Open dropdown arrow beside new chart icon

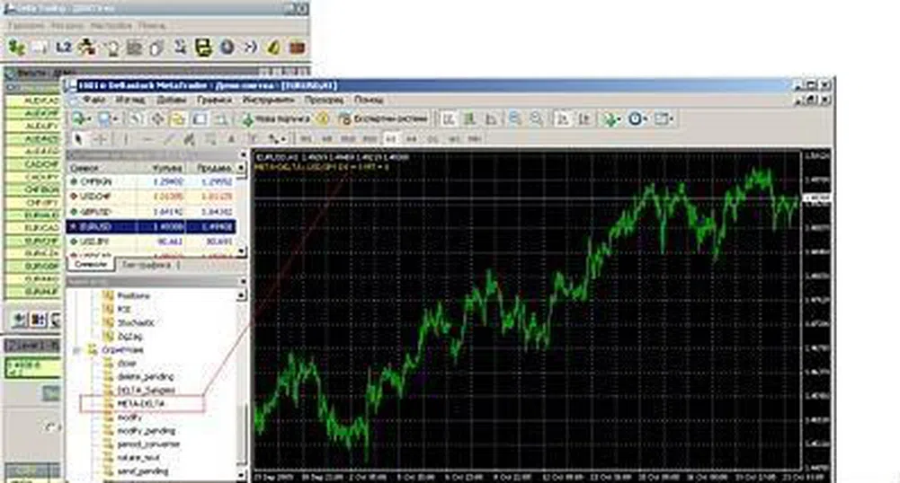[89, 119]
